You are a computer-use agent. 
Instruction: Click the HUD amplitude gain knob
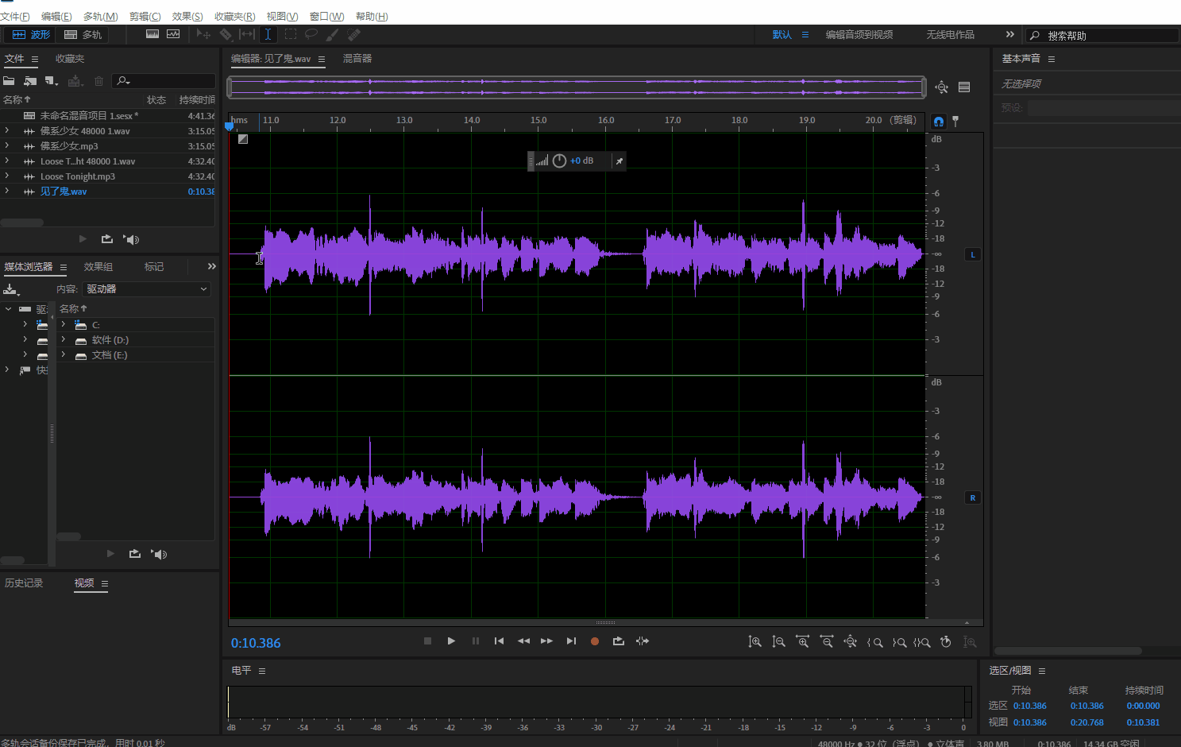click(559, 161)
